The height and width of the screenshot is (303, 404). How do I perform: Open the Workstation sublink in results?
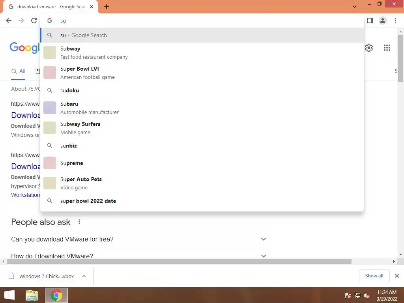(26, 195)
